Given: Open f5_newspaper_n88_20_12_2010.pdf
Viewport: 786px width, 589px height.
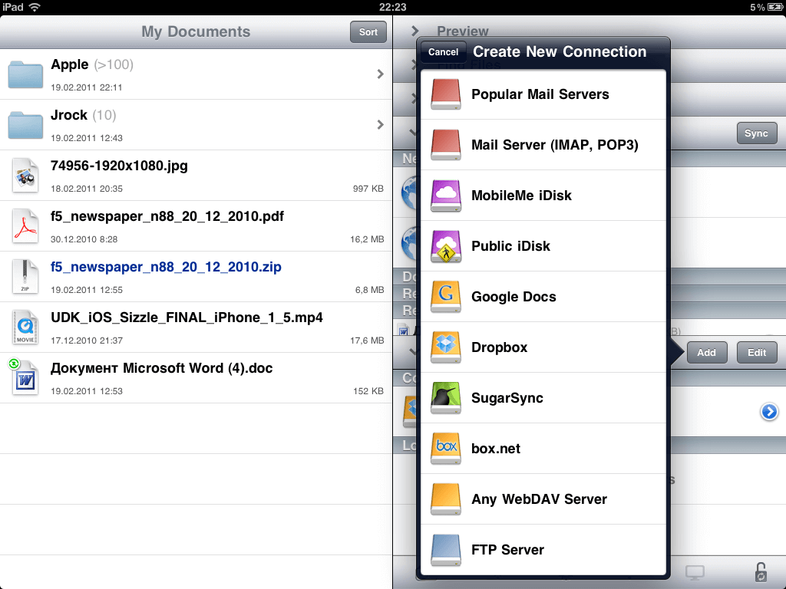Looking at the screenshot, I should pyautogui.click(x=196, y=226).
